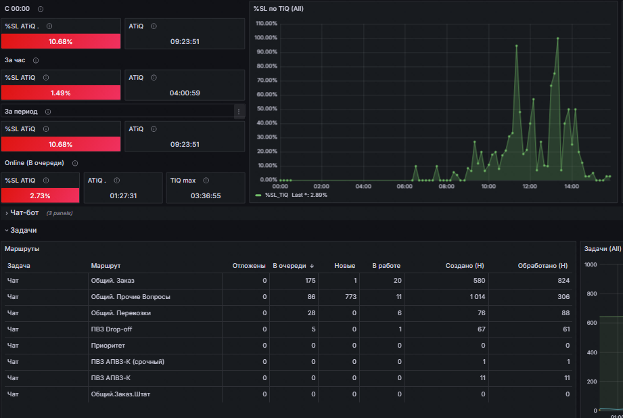Click green %SL_TiQ legend color swatch
623x418 pixels.
(258, 195)
